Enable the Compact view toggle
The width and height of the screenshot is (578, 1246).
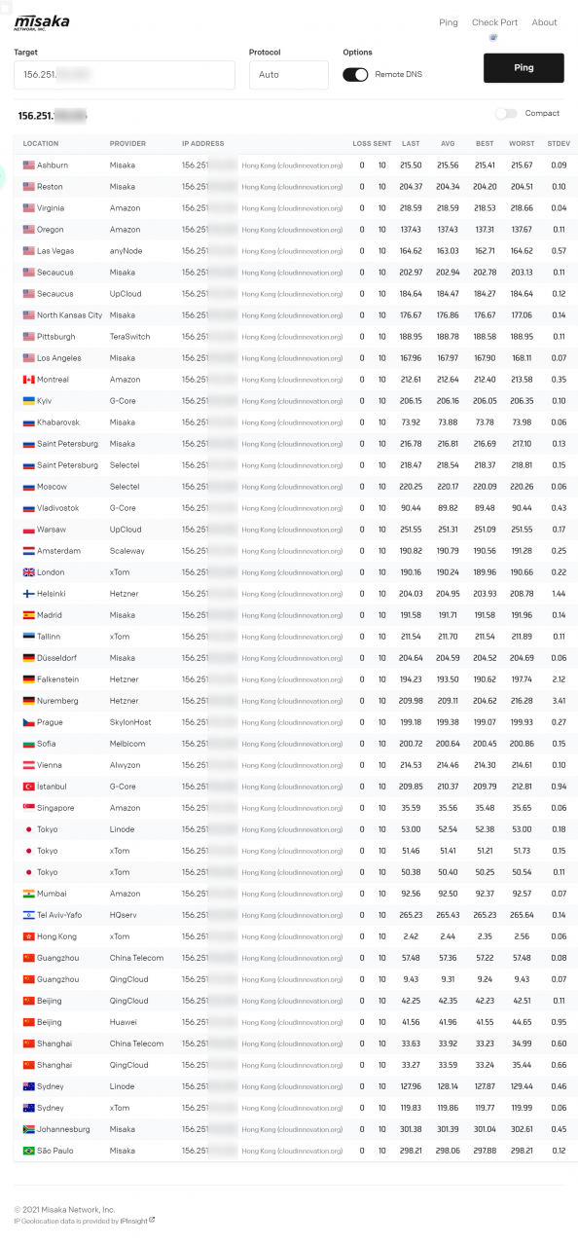[506, 114]
